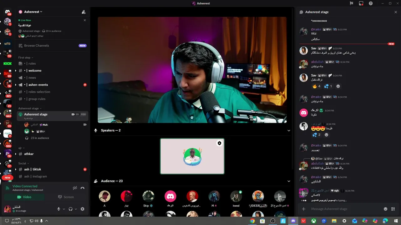The height and width of the screenshot is (225, 401).
Task: Toggle microphone mute in user panel
Action: pyautogui.click(x=59, y=209)
